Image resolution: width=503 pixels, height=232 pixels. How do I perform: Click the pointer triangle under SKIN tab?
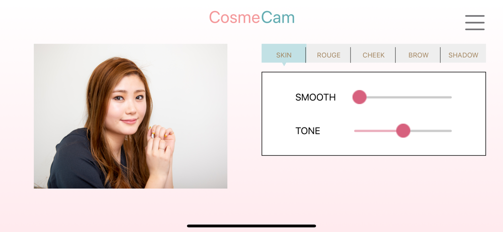[284, 64]
